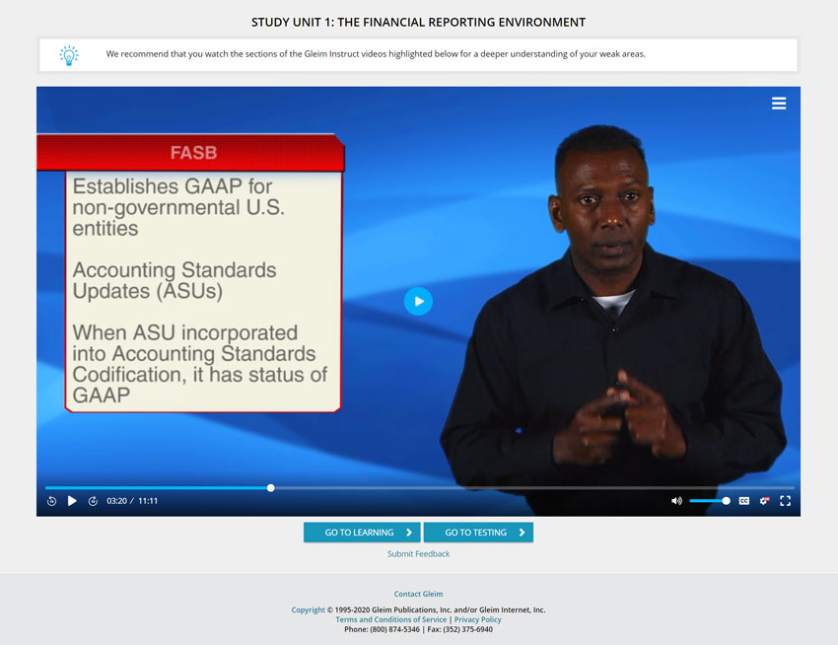Play the video from the control bar
The width and height of the screenshot is (838, 645).
pos(72,501)
